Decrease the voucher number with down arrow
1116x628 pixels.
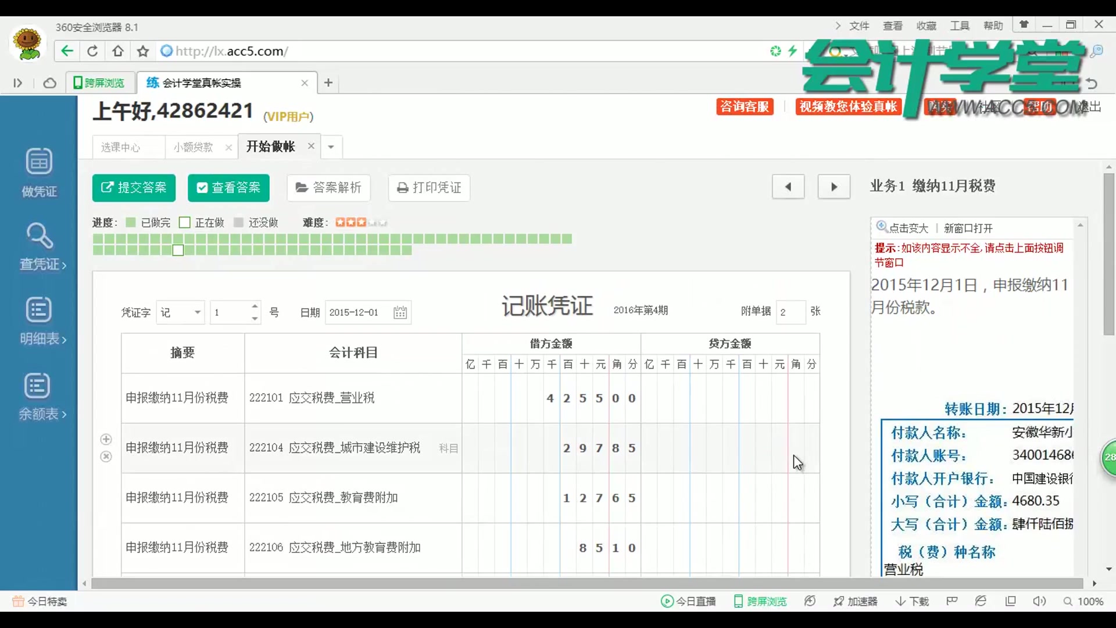255,319
